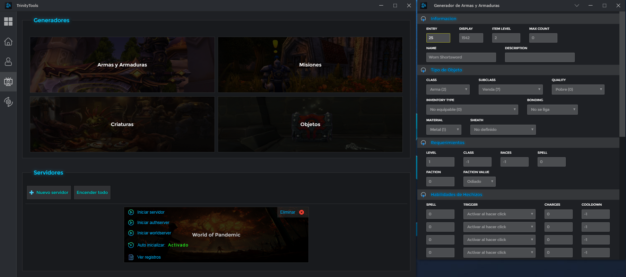Open the user account icon in sidebar
This screenshot has height=277, width=626.
(x=8, y=62)
